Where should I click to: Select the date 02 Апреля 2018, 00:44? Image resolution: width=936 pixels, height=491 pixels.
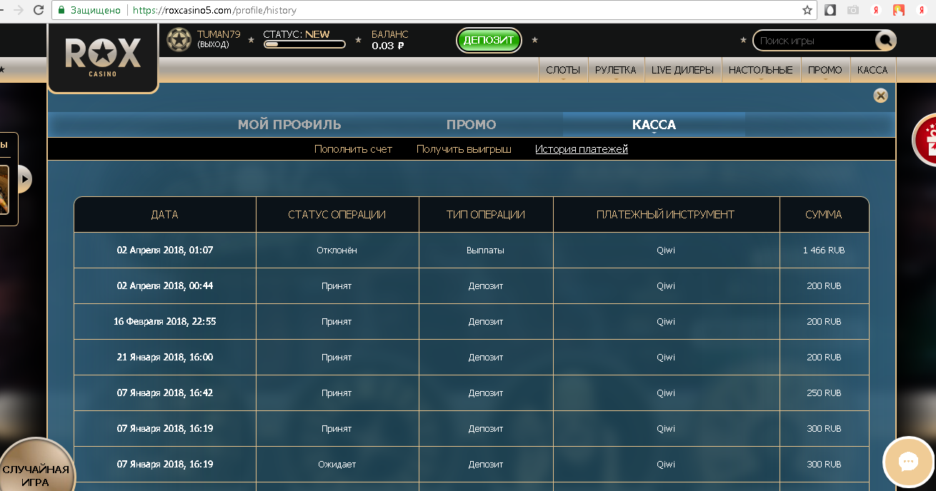pos(165,286)
